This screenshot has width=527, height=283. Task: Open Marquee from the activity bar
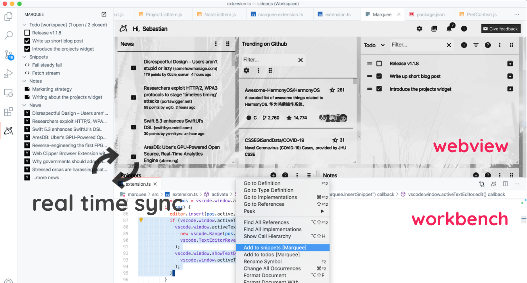click(8, 131)
